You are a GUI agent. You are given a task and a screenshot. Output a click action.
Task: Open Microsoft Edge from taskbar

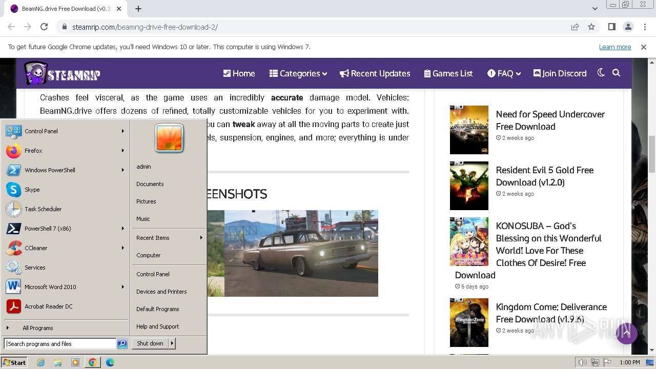pyautogui.click(x=110, y=362)
